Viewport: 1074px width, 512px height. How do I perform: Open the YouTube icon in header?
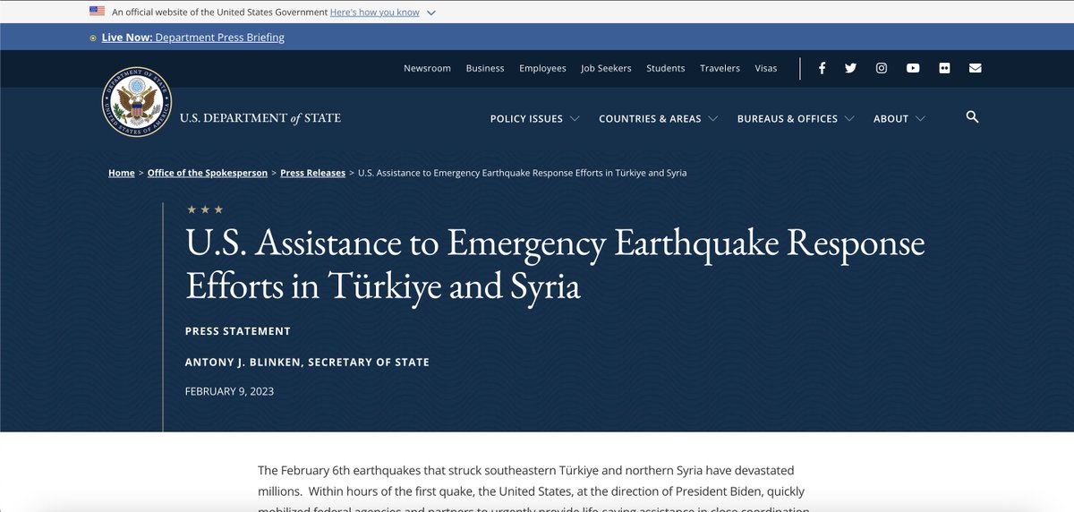pyautogui.click(x=913, y=68)
